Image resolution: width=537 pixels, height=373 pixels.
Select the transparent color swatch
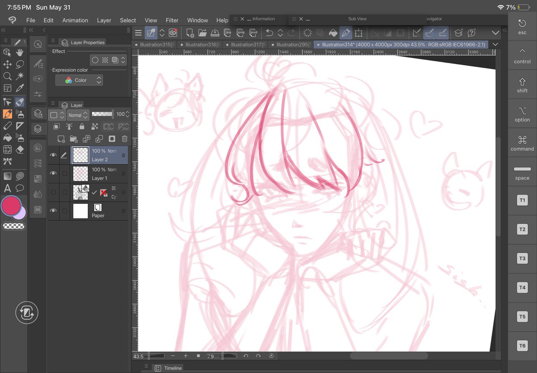(13, 226)
